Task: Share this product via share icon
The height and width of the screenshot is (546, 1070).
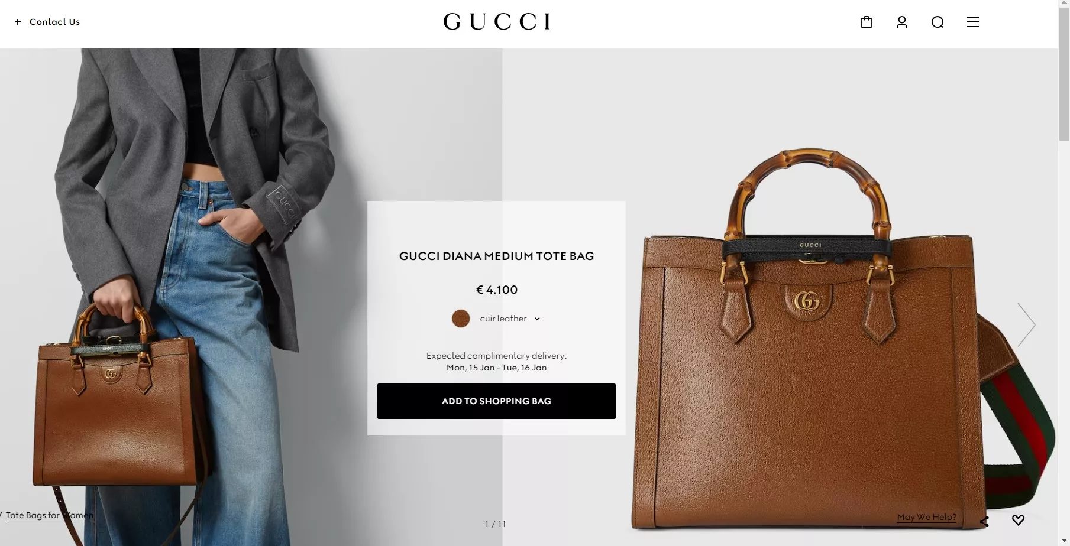Action: coord(984,521)
